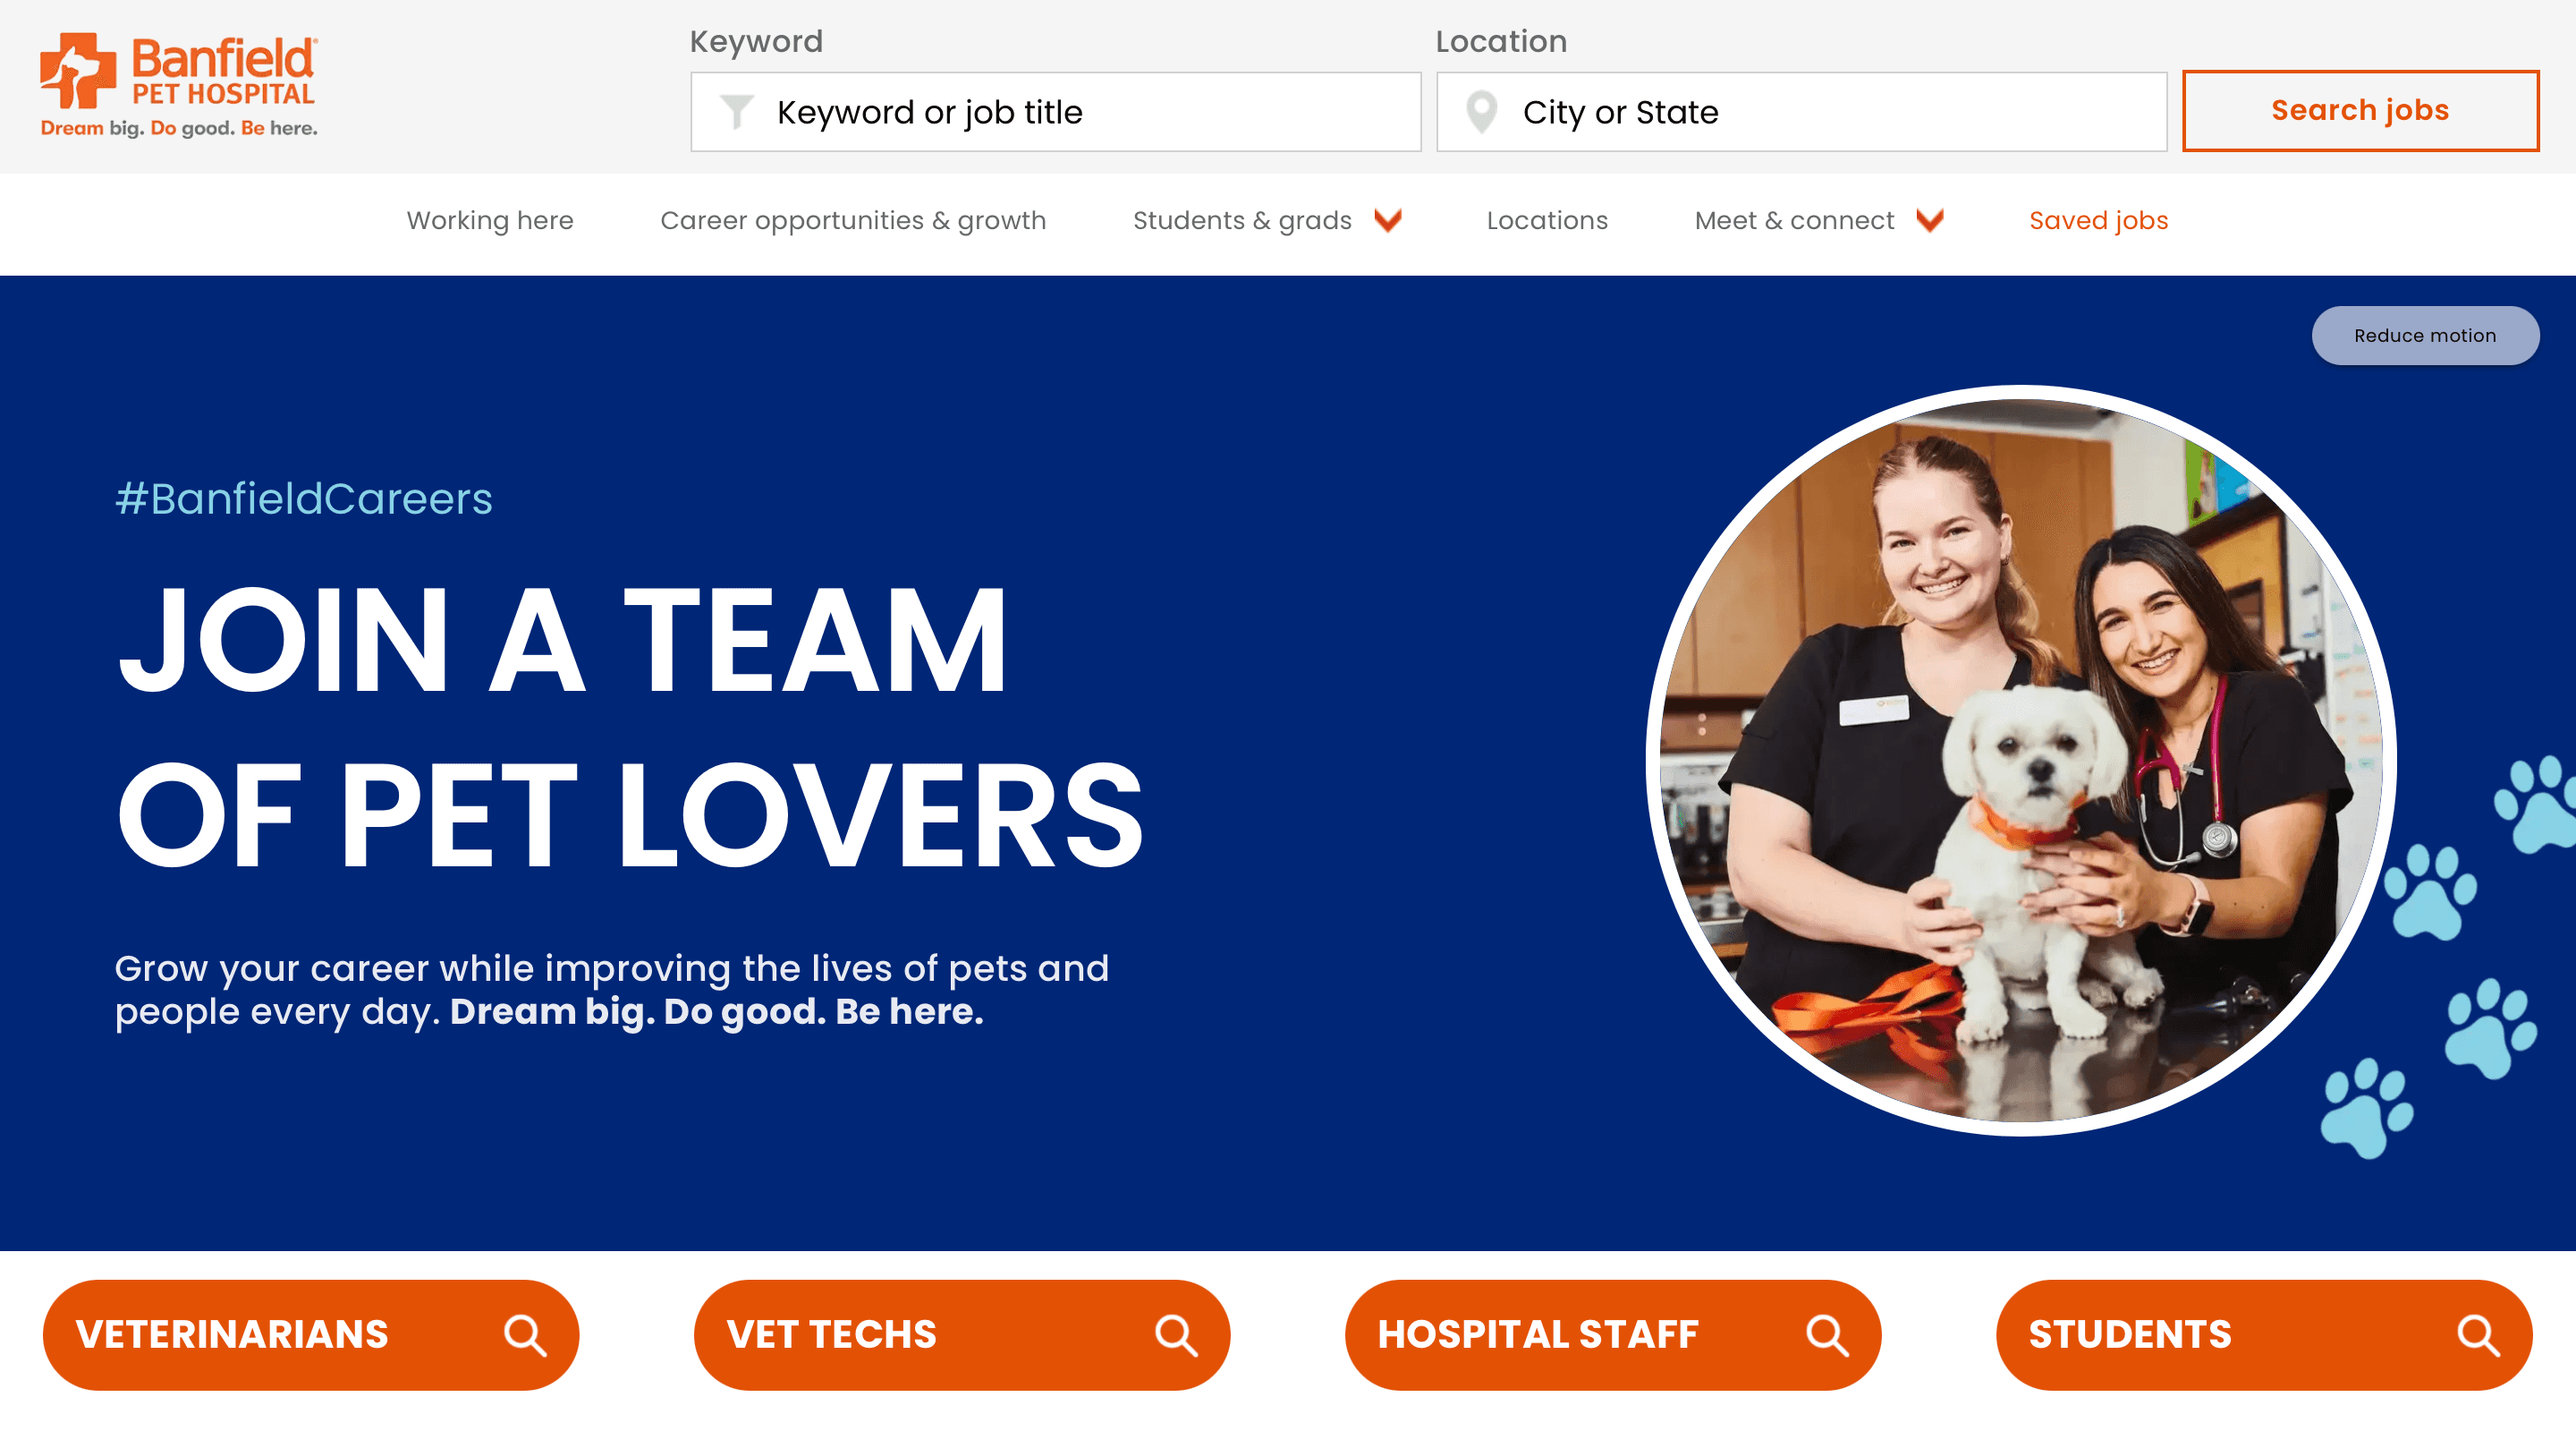This screenshot has width=2576, height=1448.
Task: Open the Locations page
Action: point(1547,220)
